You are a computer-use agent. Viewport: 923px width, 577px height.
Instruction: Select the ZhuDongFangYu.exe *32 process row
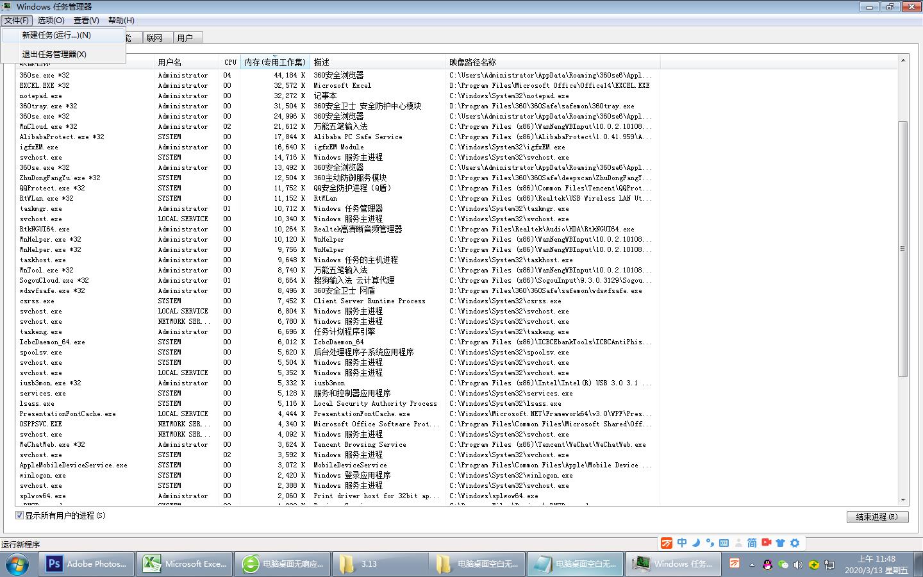point(338,178)
